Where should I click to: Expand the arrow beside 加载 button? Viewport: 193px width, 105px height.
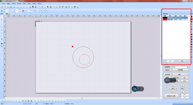pyautogui.click(x=187, y=74)
